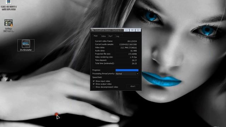This screenshot has height=127, width=226.
Task: Click the Current audio sample value
Action: pos(128,44)
